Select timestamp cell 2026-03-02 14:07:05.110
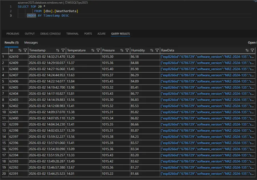 (47, 118)
